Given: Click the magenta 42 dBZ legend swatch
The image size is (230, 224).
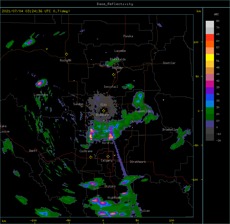Looking at the screenshot, I should tap(210, 84).
